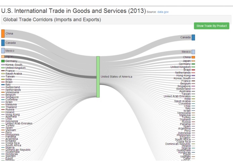Click the 'Switzerland' label on left side
This screenshot has height=166, width=233.
click(x=13, y=87)
